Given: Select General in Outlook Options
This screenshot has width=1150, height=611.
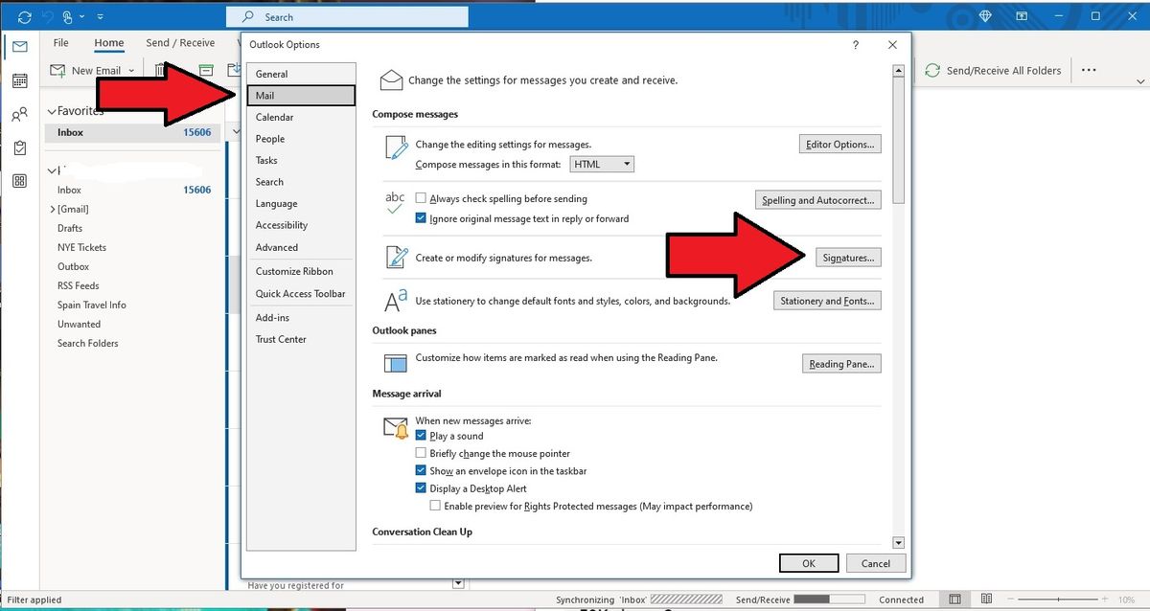Looking at the screenshot, I should (x=301, y=74).
